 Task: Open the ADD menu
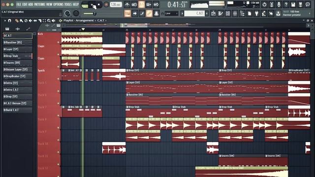[x=31, y=4]
